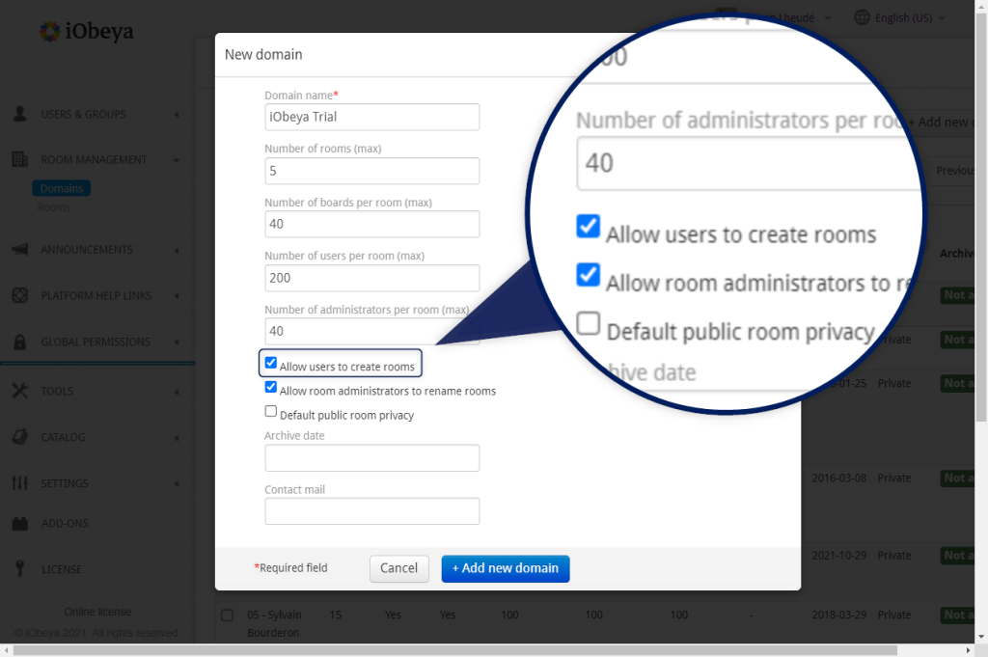Open the Catalog section icon
Viewport: 988px width, 657px height.
(21, 437)
